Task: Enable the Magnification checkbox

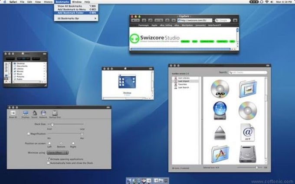Action: coord(29,134)
